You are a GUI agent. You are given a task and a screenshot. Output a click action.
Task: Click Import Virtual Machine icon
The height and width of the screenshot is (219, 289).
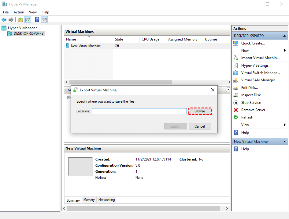pyautogui.click(x=236, y=58)
